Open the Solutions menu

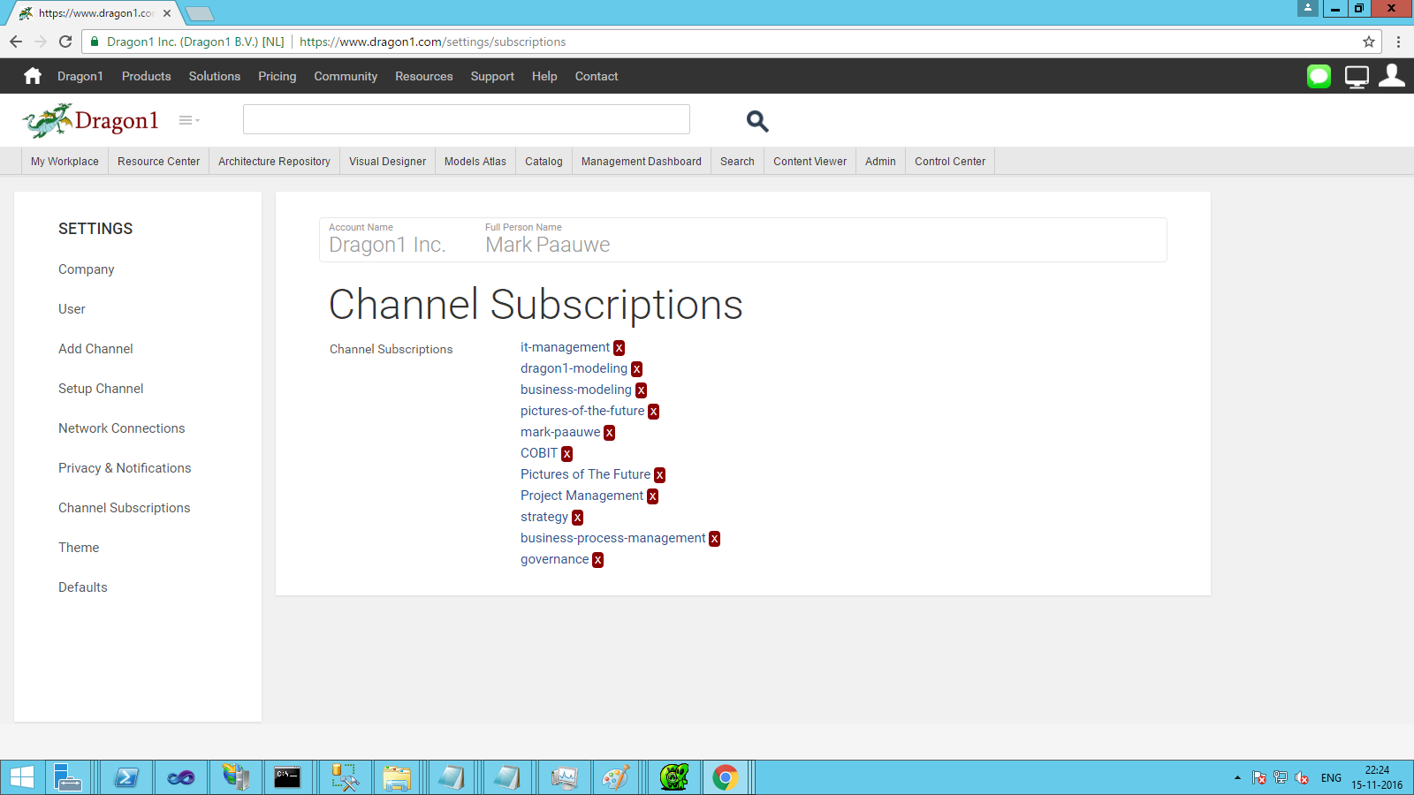pos(215,76)
